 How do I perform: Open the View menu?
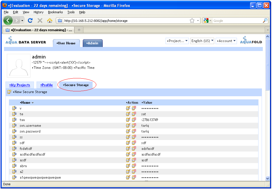26,12
